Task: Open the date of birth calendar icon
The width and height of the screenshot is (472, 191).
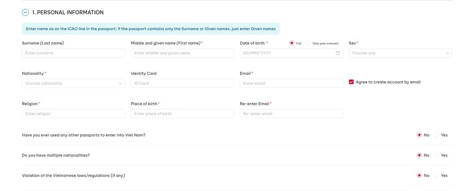Action: coord(338,53)
